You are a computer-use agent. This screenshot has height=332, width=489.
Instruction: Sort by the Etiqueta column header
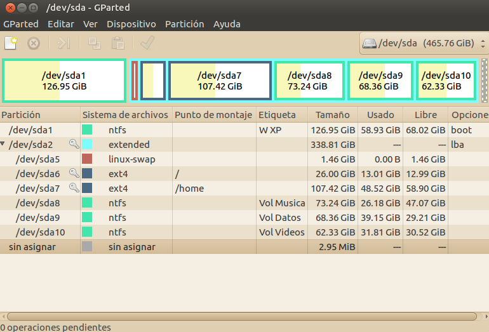pos(282,115)
